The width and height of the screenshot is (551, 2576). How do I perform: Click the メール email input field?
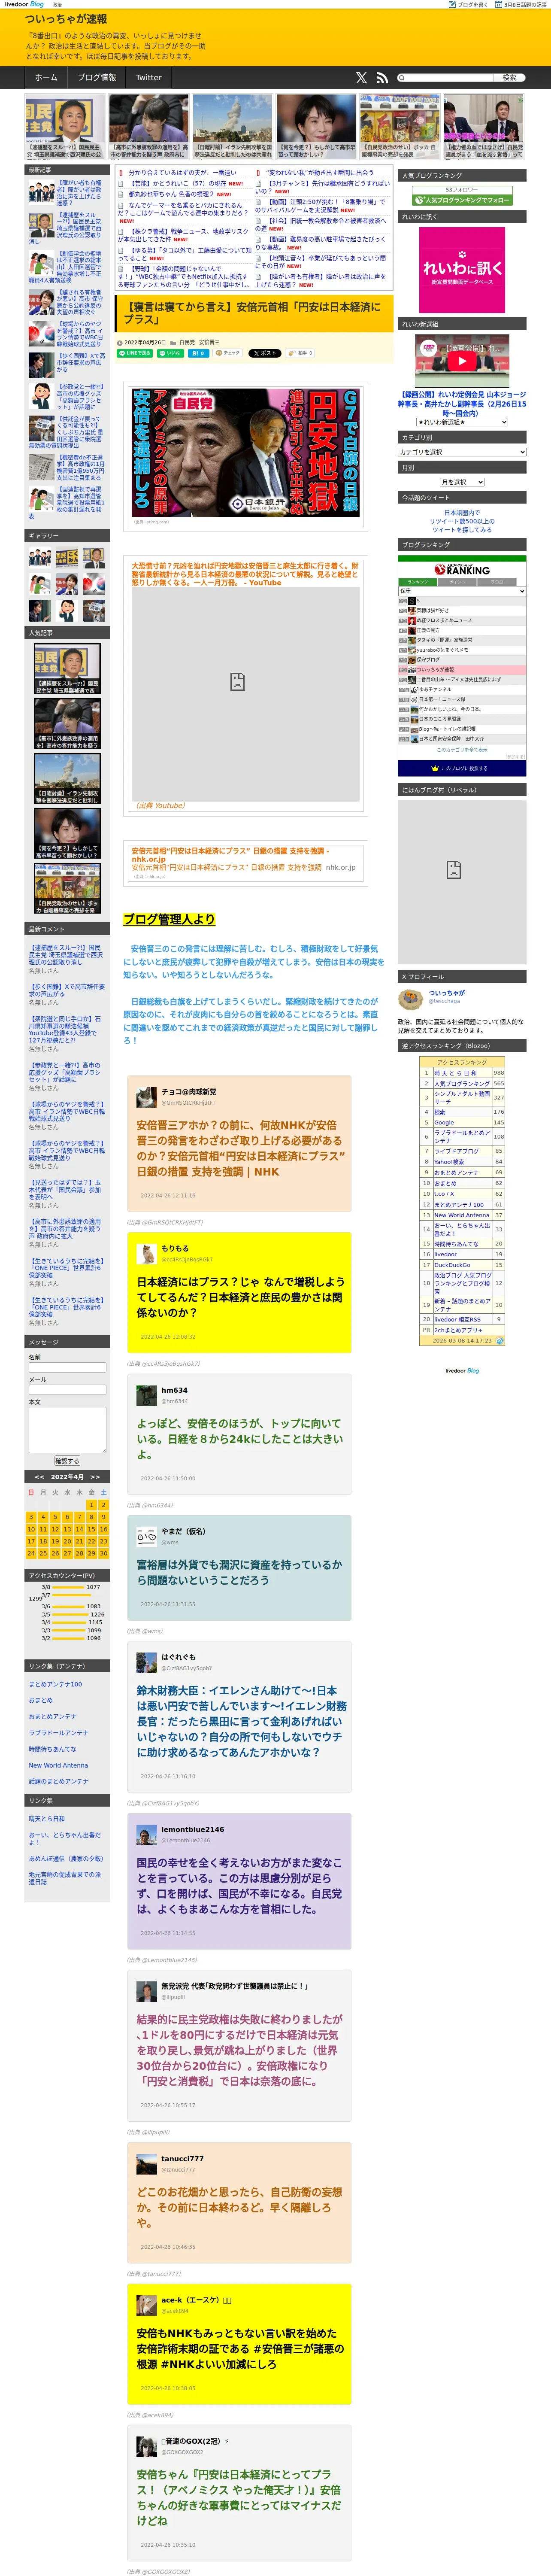point(67,1390)
